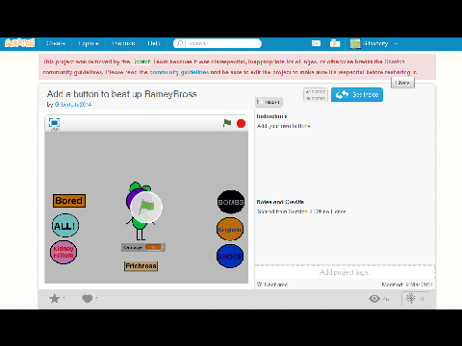
Task: Open the Explore menu item
Action: coord(89,43)
